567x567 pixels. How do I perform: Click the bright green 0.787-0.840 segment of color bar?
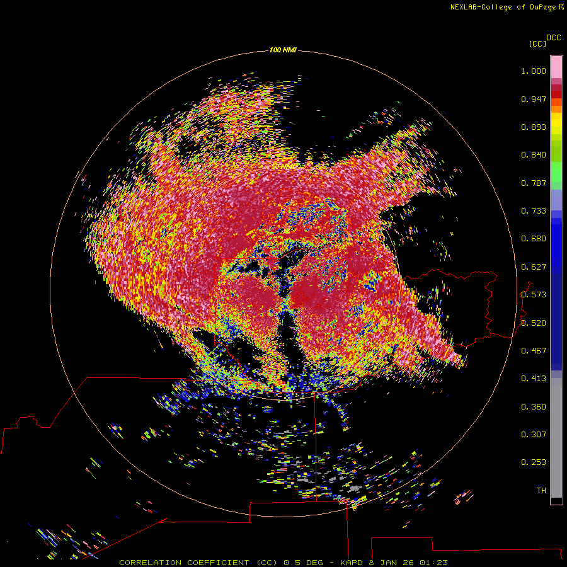click(556, 172)
